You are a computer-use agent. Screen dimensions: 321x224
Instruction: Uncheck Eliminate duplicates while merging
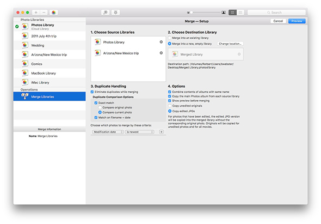[x=92, y=92]
